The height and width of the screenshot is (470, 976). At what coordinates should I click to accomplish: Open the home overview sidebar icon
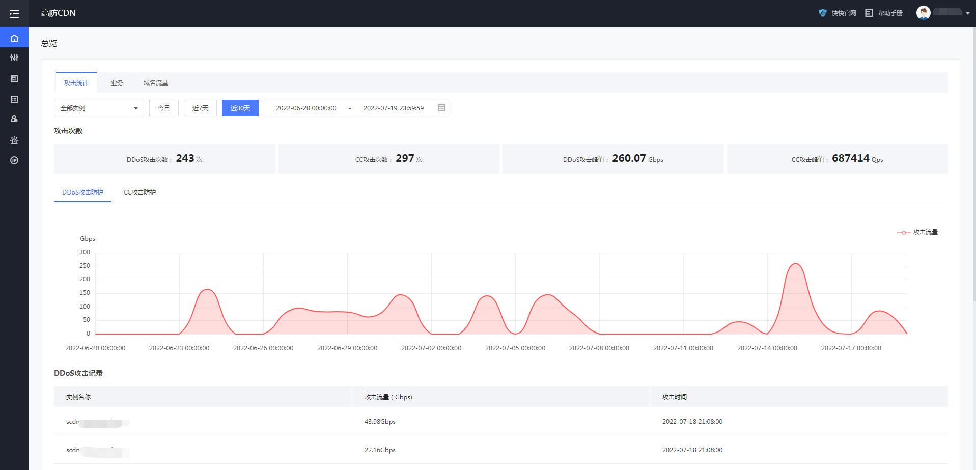(x=14, y=38)
